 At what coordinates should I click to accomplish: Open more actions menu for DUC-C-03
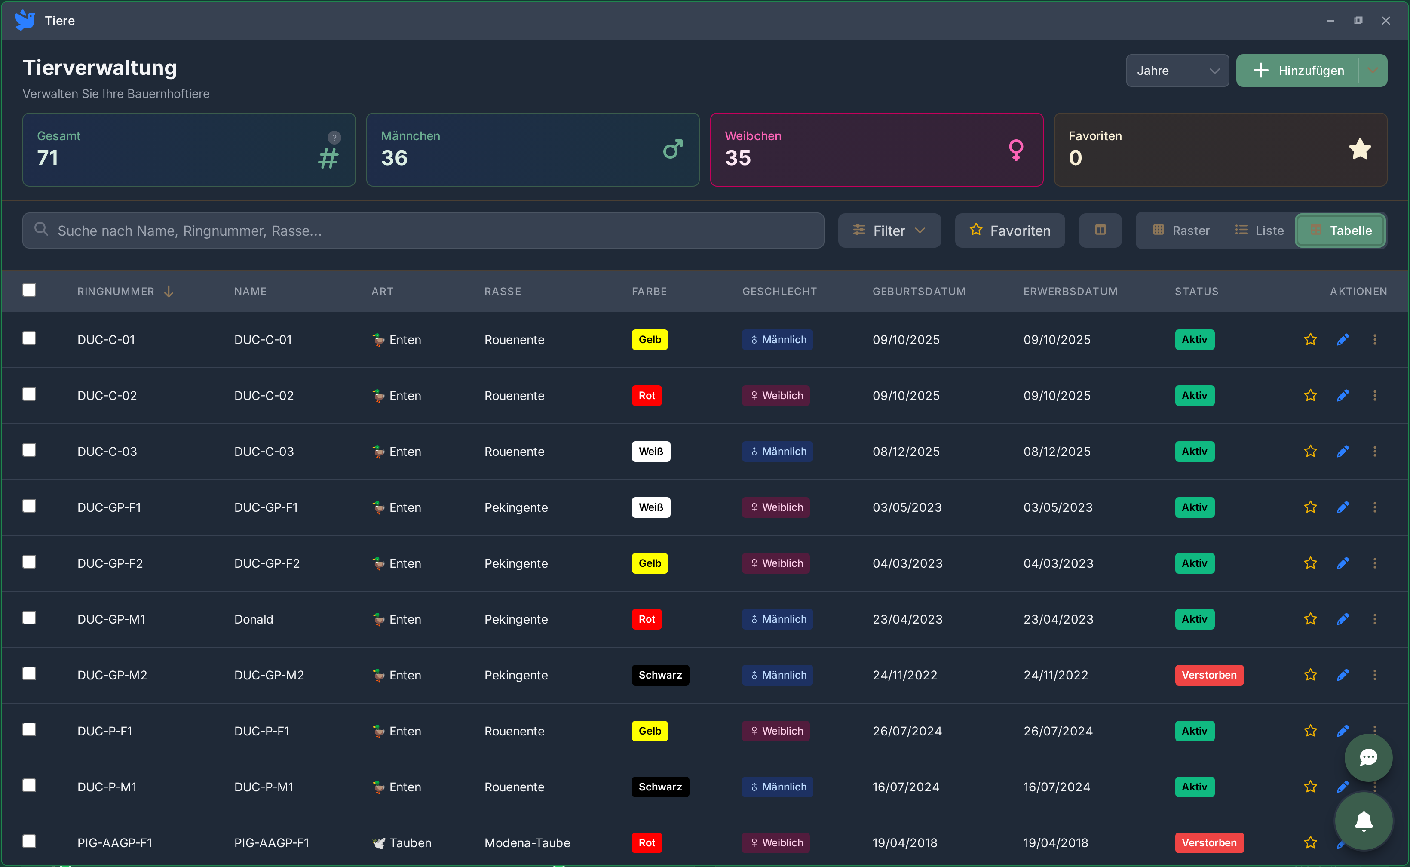click(x=1374, y=451)
